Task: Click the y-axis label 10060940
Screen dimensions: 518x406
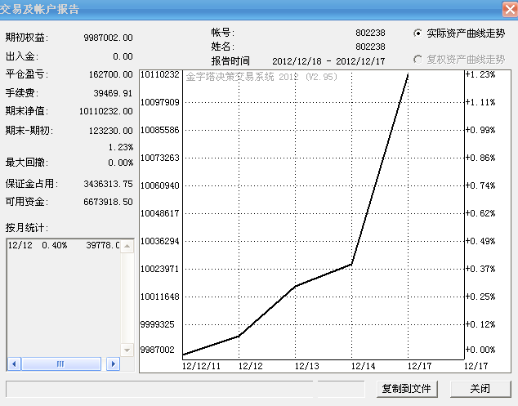Action: point(160,185)
